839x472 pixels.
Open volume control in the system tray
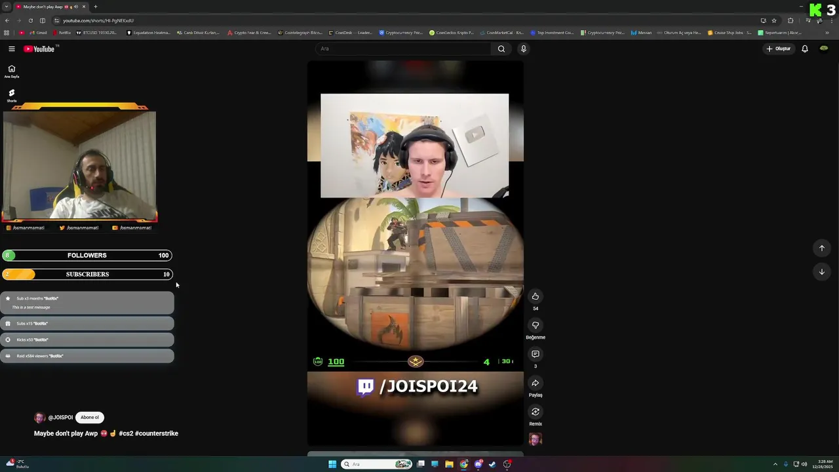805,464
